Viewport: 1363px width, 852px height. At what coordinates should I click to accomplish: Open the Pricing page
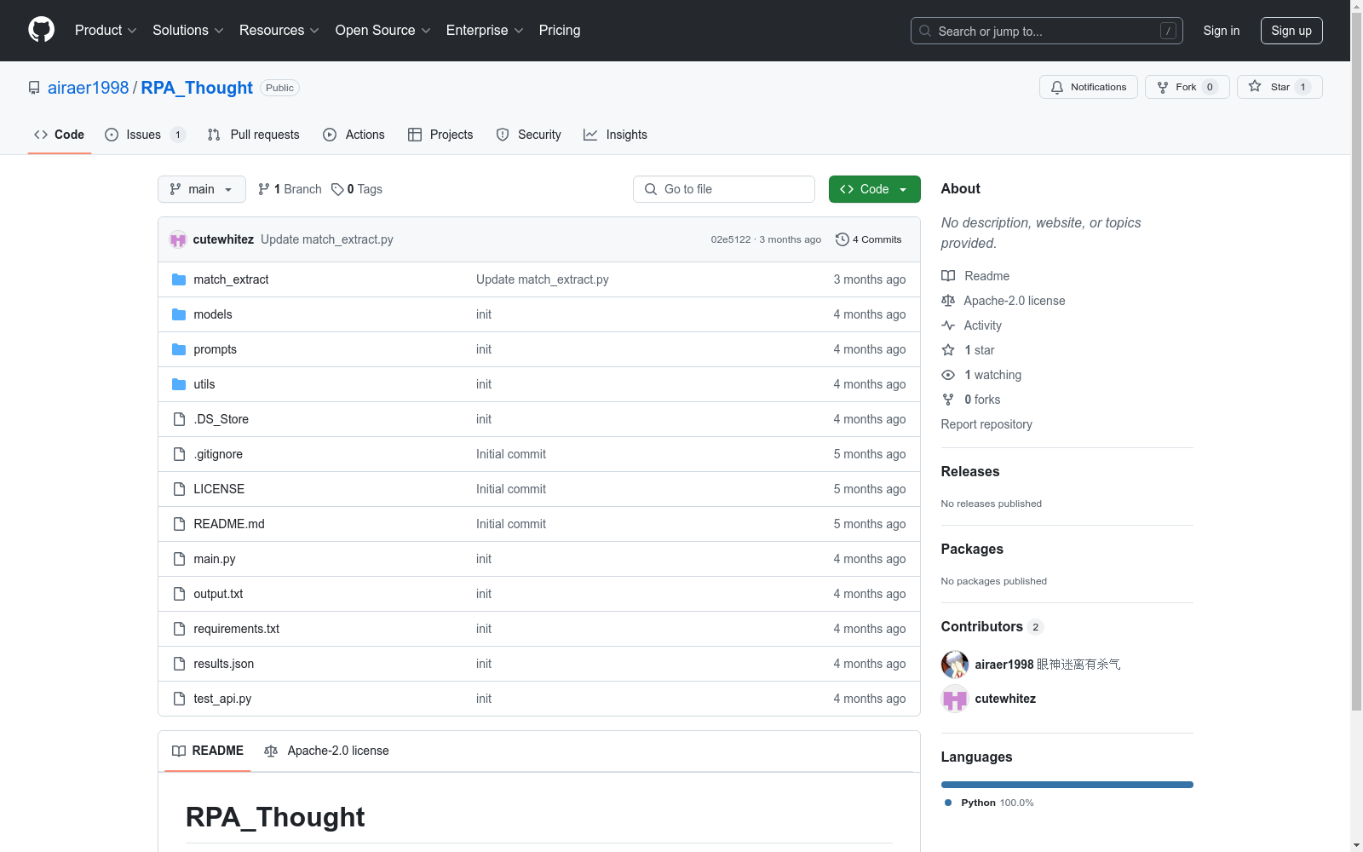pos(560,30)
